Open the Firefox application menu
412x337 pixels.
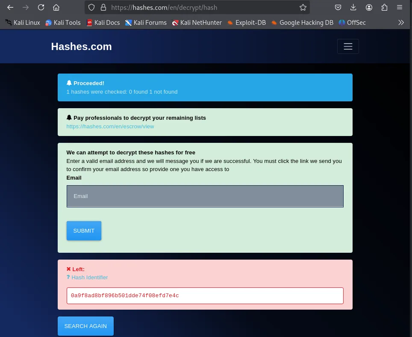[x=400, y=7]
